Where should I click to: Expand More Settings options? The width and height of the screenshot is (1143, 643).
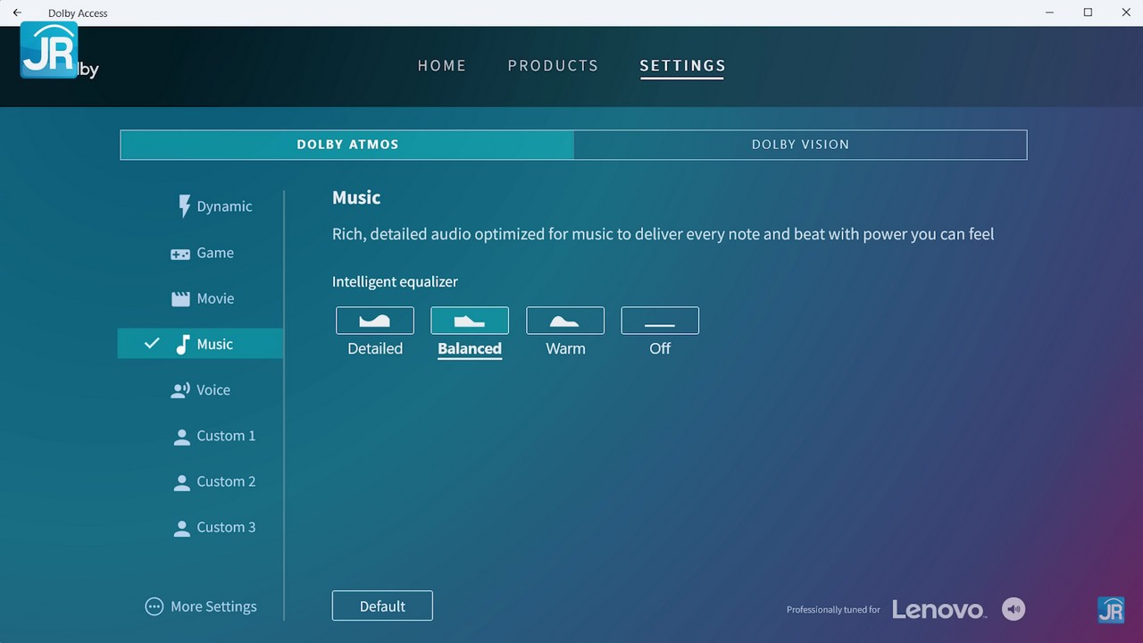201,606
